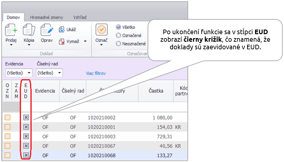Click EUD cross icon for invoice 1020210067

[26, 146]
